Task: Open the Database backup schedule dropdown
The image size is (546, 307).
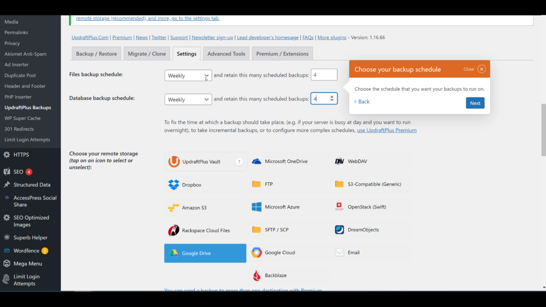Action: coord(188,99)
